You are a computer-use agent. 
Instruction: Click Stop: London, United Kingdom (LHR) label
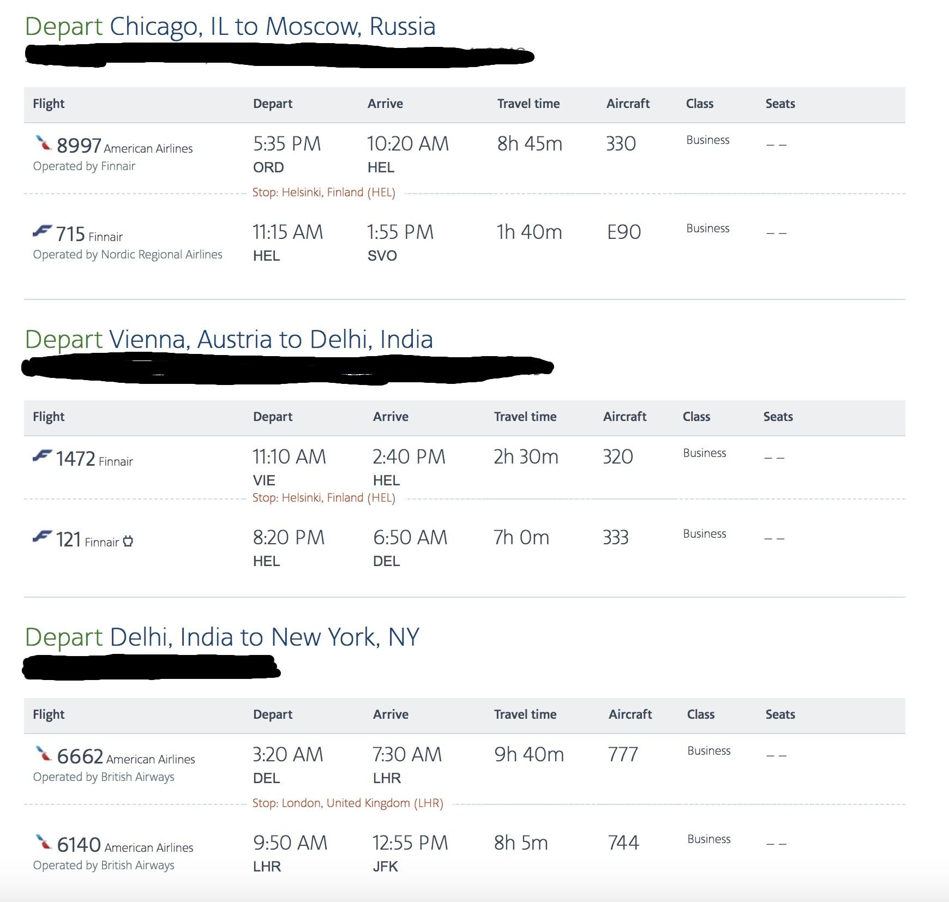(348, 803)
